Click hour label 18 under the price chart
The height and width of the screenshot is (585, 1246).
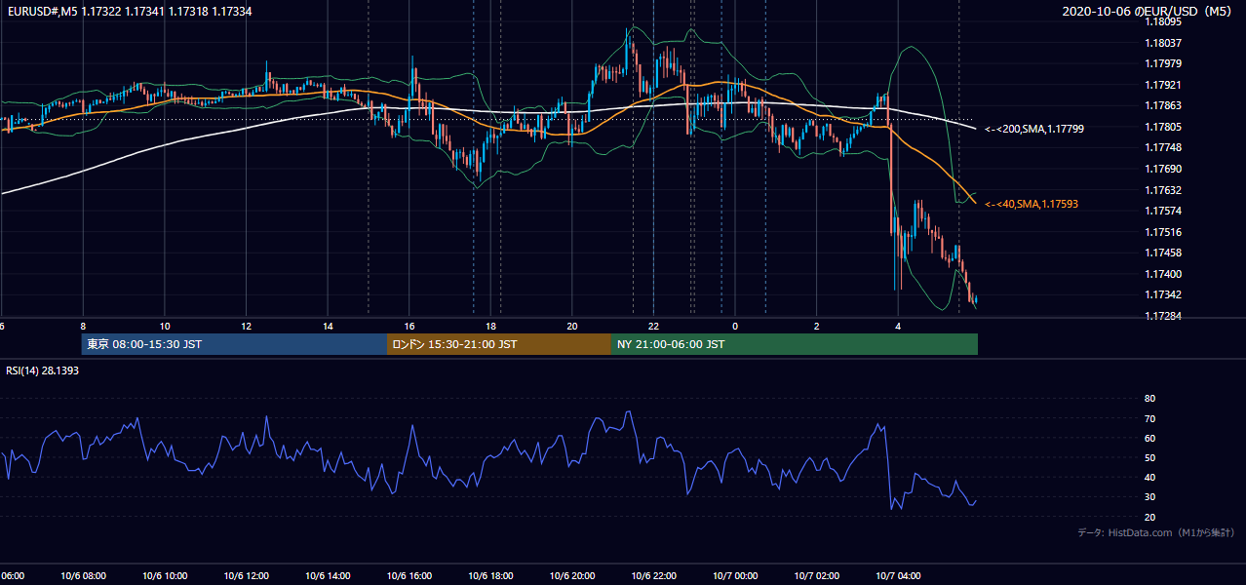click(x=491, y=326)
